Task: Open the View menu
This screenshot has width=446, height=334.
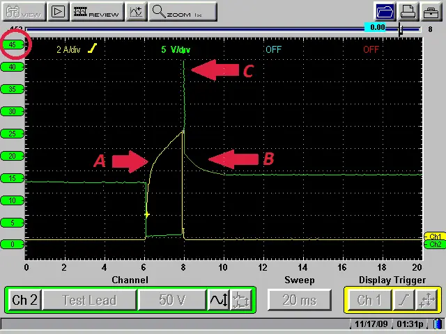Action: tap(24, 12)
